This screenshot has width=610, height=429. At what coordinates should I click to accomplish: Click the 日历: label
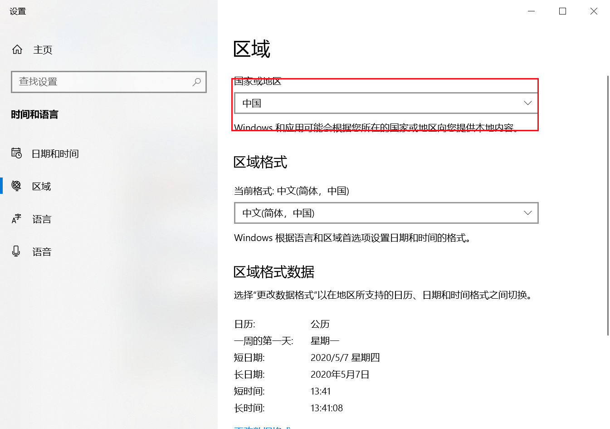pyautogui.click(x=244, y=324)
